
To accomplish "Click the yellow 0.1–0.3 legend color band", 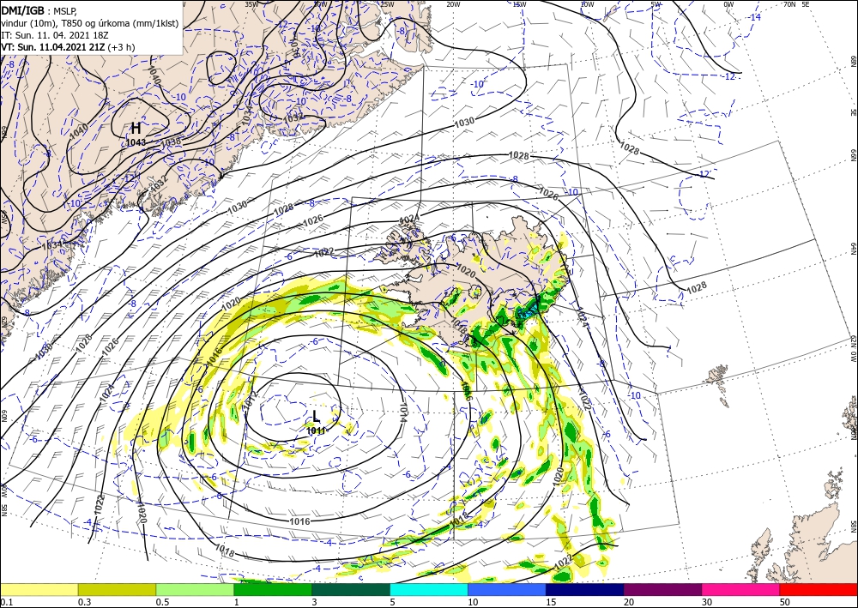I will (39, 589).
